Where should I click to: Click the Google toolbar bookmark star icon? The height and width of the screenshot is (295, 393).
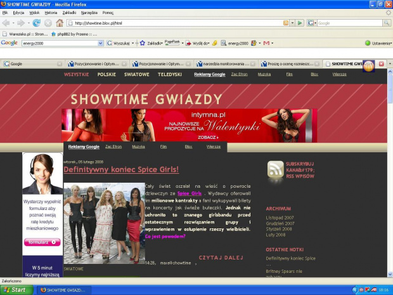[x=143, y=43]
